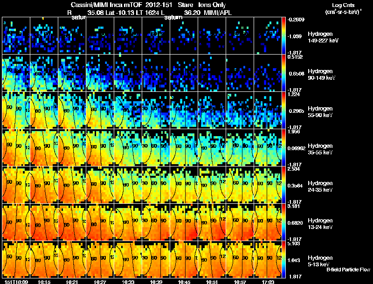Click the Hydrogen 24-35 keV panel at 16:27
Image resolution: width=373 pixels, height=284 pixels.
(x=100, y=185)
